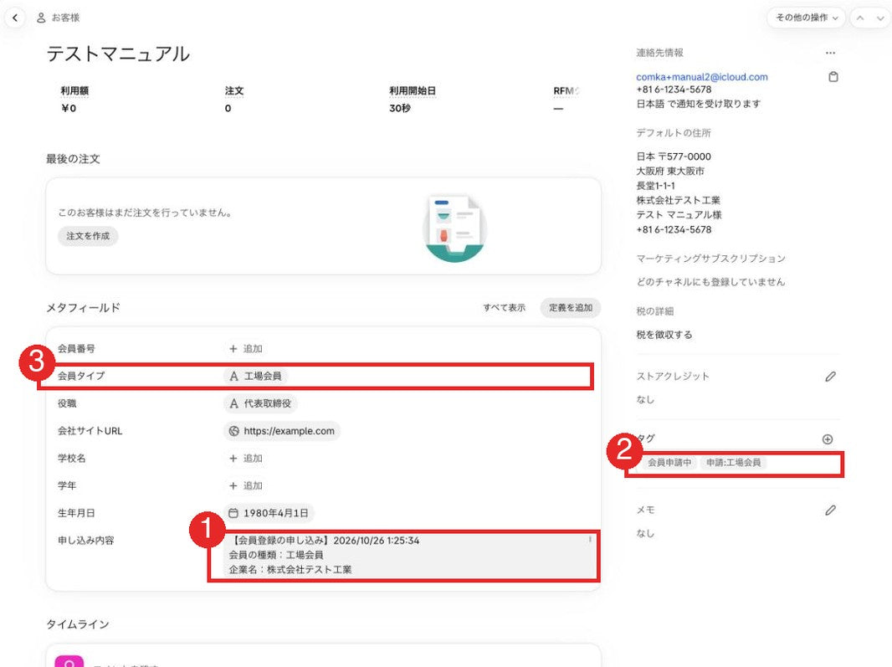Click the どのチャネルにも登録していません text
The width and height of the screenshot is (892, 667).
710,282
